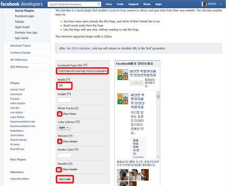
Task: Expand the account dropdown arrow in header
Action: tap(221, 4)
